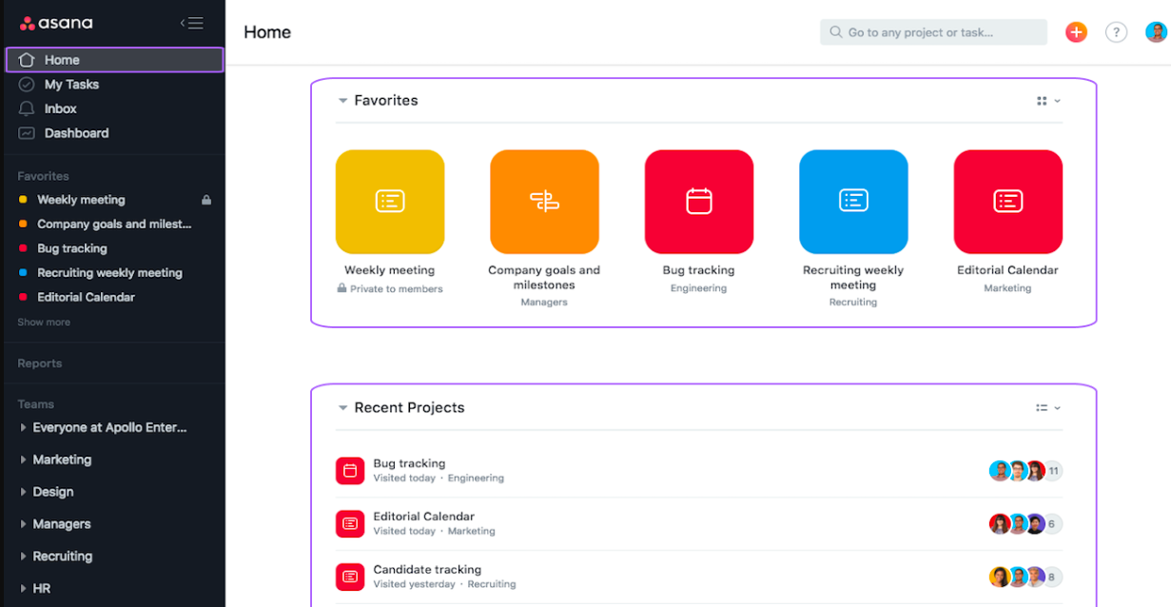
Task: Click the orange plus quick-add button
Action: tap(1076, 32)
